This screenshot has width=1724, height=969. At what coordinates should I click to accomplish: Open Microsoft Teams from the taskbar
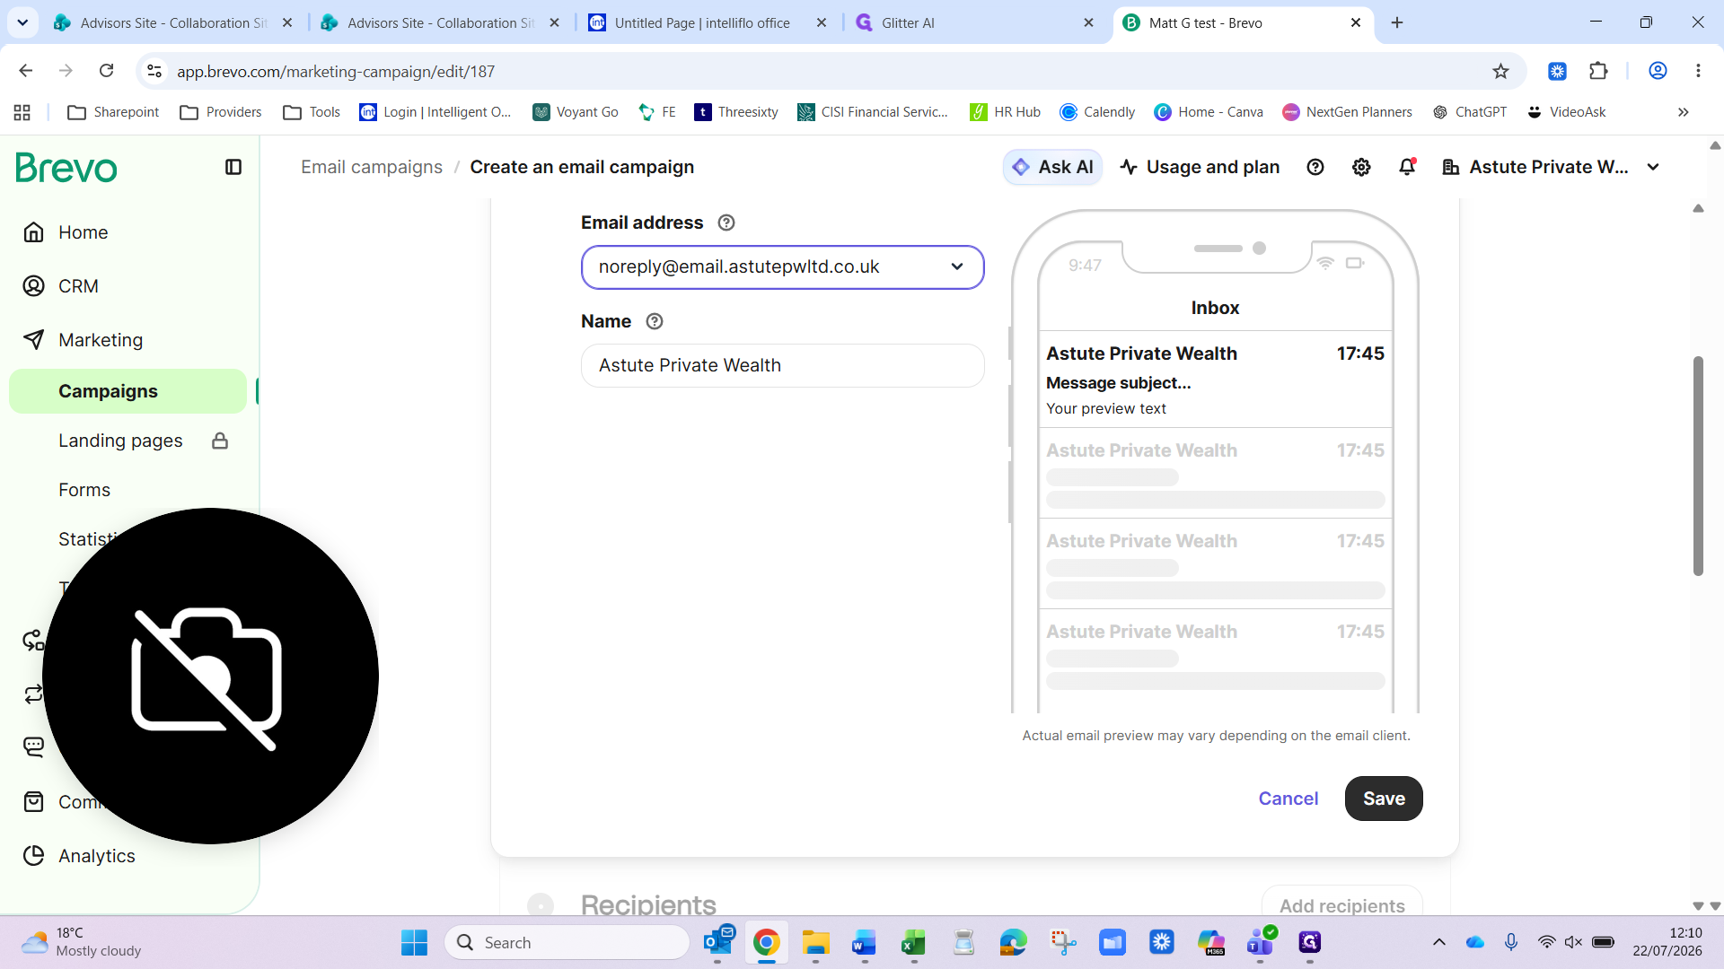click(x=1261, y=942)
